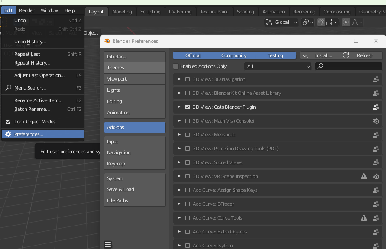Toggle Lock Object Modes checkbox

point(8,122)
